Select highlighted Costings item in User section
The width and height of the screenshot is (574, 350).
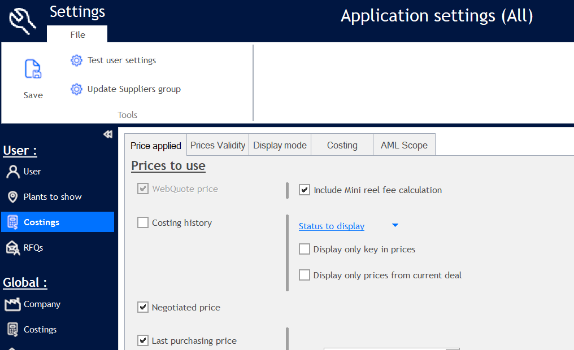58,222
